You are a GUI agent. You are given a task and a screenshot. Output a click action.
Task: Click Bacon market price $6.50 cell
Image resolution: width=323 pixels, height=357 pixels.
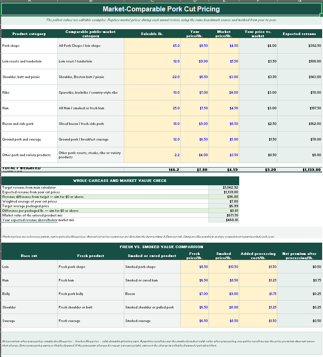point(224,124)
